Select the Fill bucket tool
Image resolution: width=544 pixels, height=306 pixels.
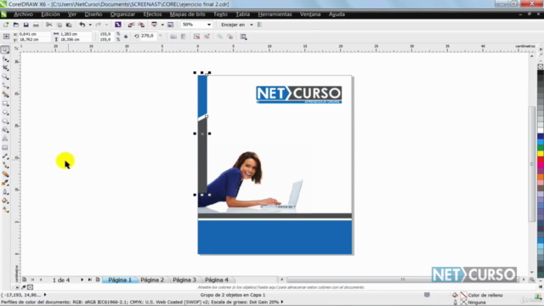pos(5,201)
